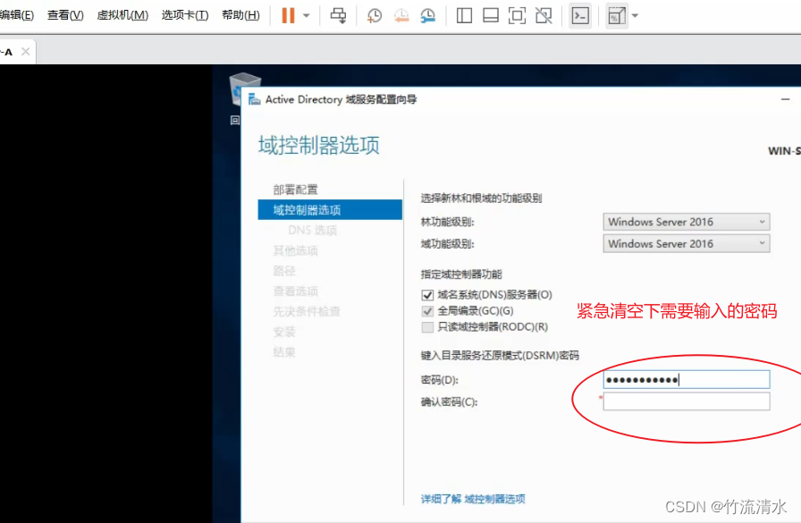Image resolution: width=801 pixels, height=523 pixels.
Task: Open the console view icon
Action: (580, 16)
